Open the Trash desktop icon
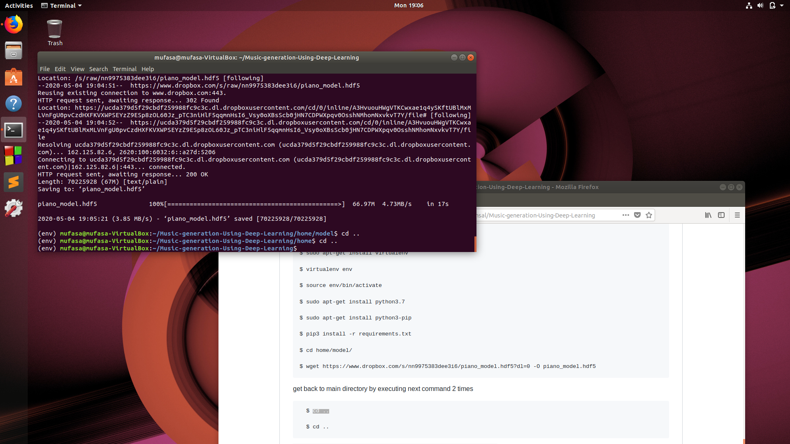Screen dimensions: 790x444 click(x=55, y=33)
